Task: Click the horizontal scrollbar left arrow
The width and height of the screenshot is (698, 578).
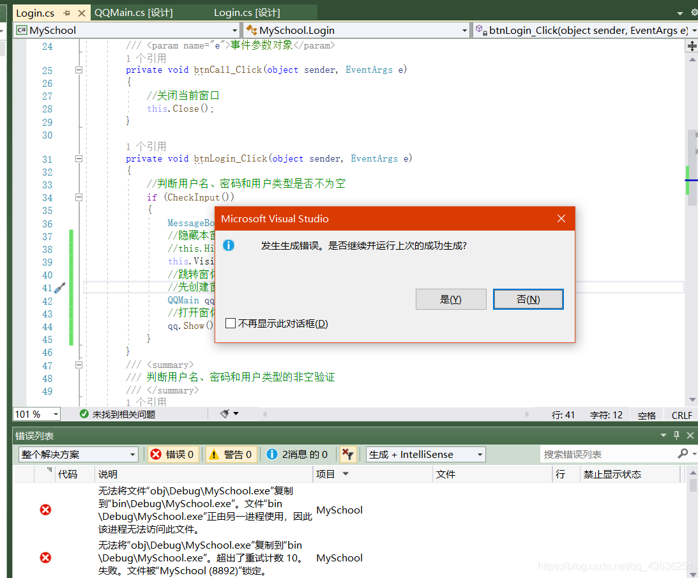Action: (264, 414)
